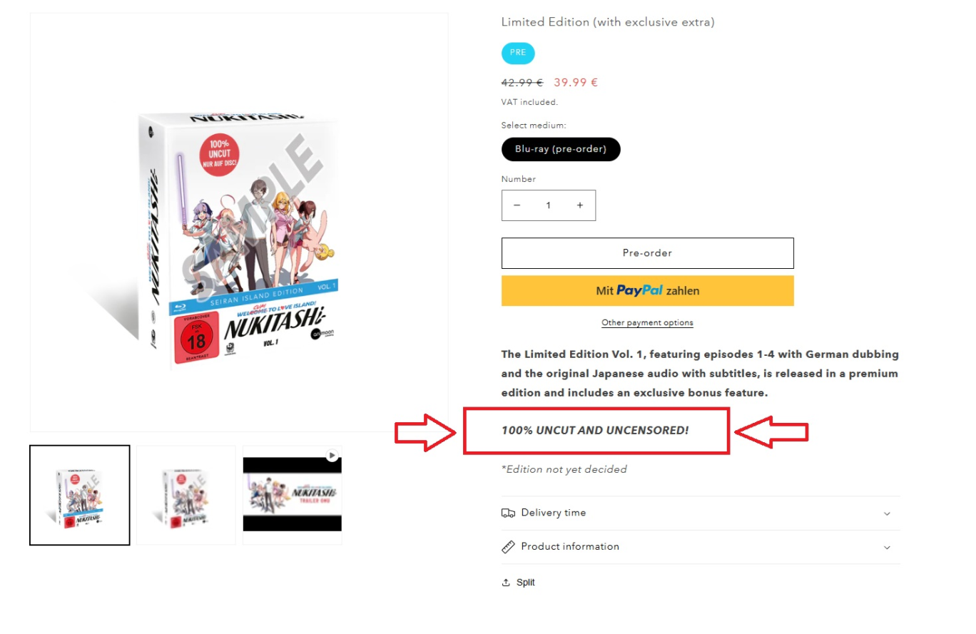976x634 pixels.
Task: Expand the Product information chevron
Action: [887, 548]
